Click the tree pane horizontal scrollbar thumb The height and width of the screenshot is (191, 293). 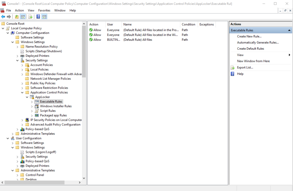[34, 182]
